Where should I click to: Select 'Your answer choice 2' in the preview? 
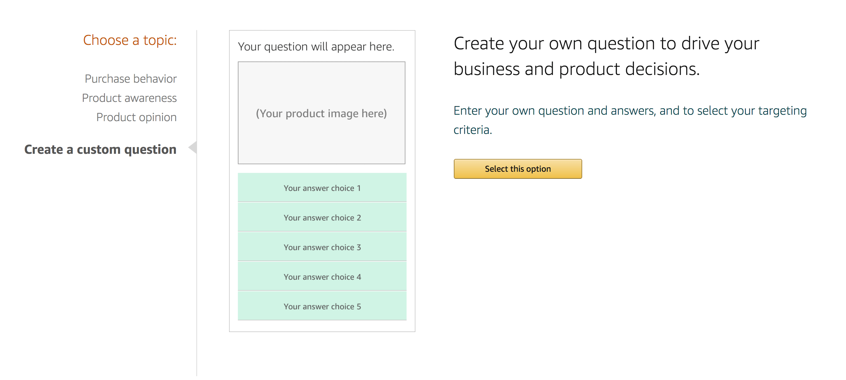pyautogui.click(x=322, y=217)
